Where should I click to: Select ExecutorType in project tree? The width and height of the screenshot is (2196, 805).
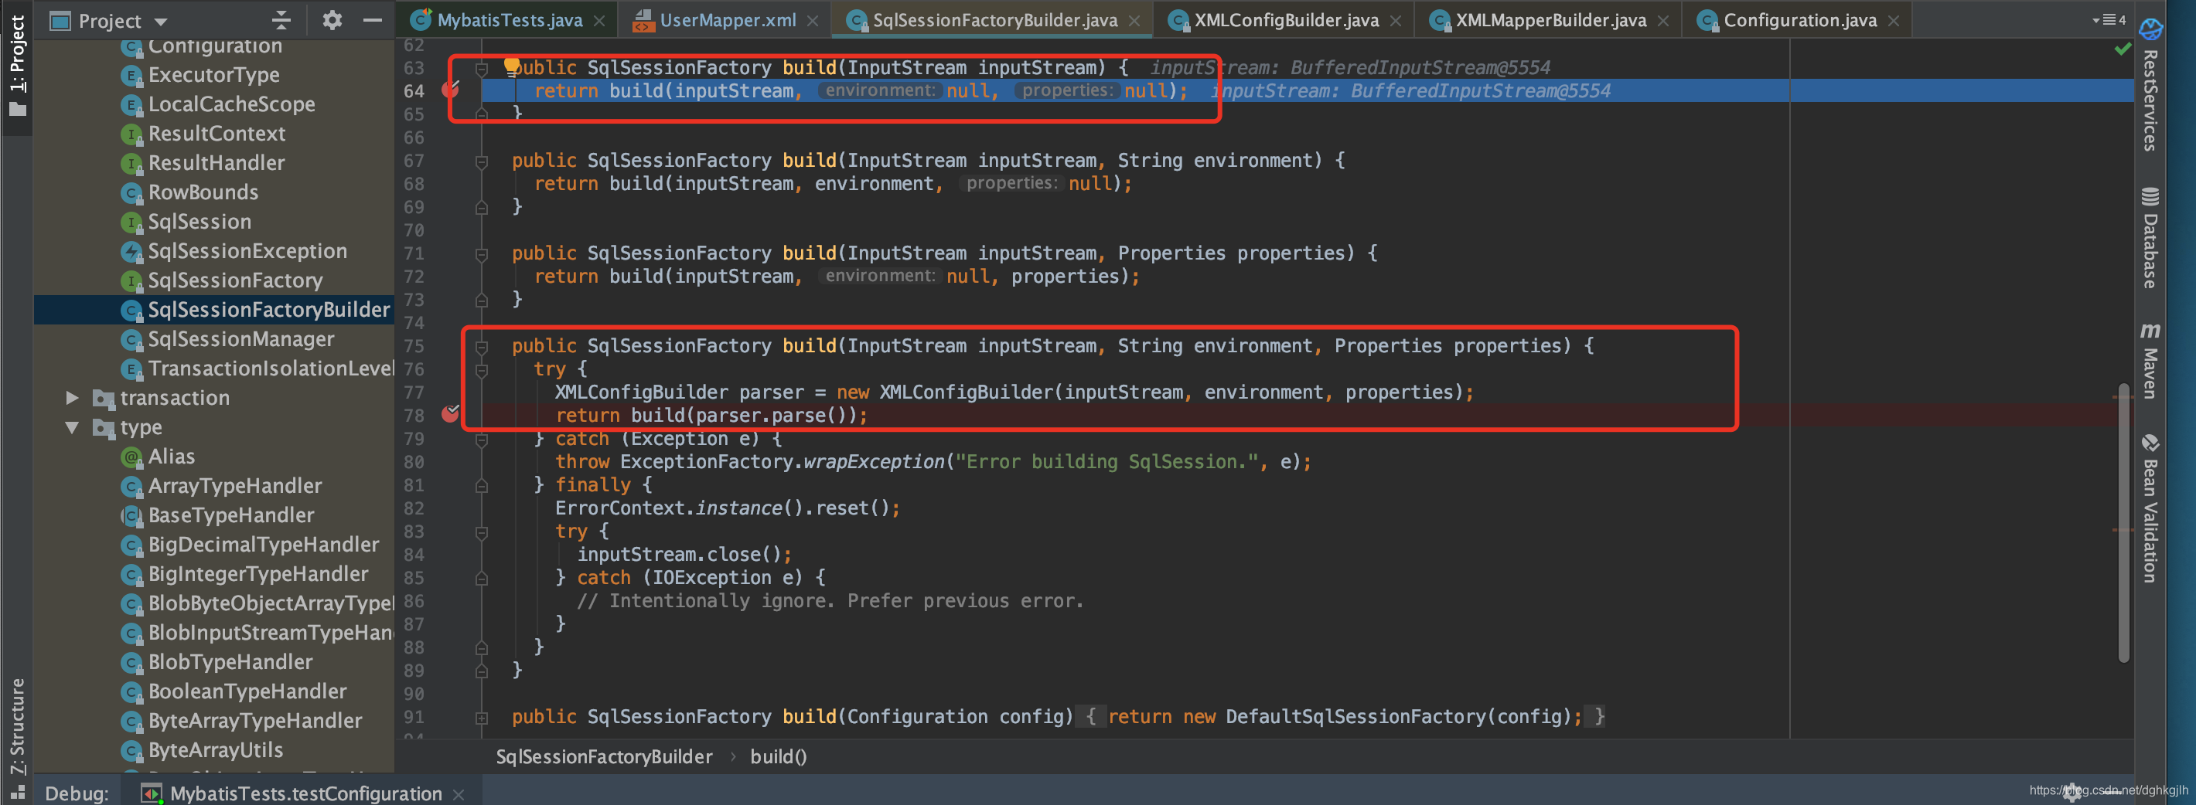pyautogui.click(x=213, y=75)
